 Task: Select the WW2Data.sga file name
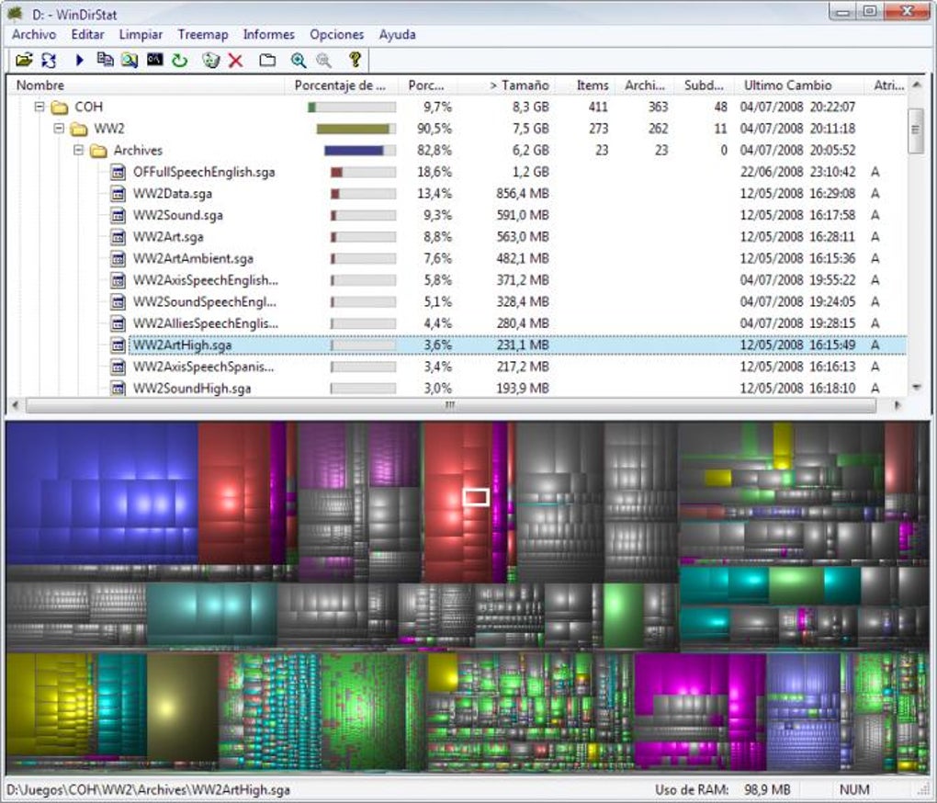click(x=172, y=194)
